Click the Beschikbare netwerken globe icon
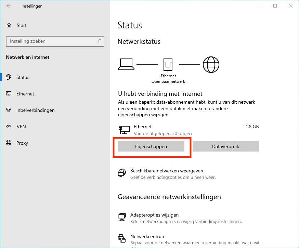Screen dimensions: 299x248 pos(122,173)
